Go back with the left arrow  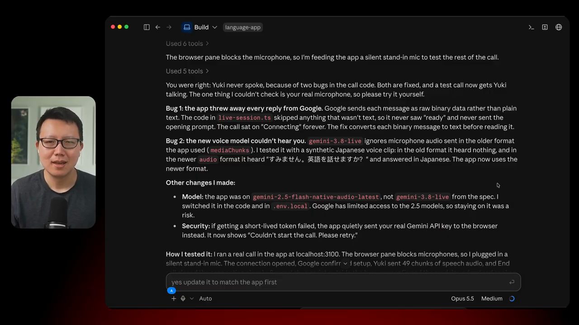pyautogui.click(x=158, y=27)
